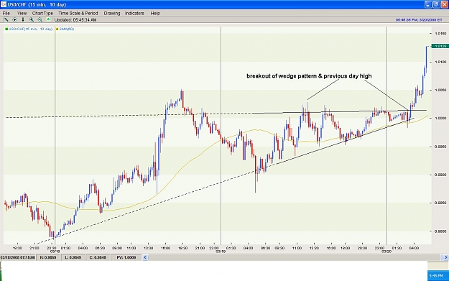Click the 03/18/2008 07:15:00 status field

click(x=18, y=257)
